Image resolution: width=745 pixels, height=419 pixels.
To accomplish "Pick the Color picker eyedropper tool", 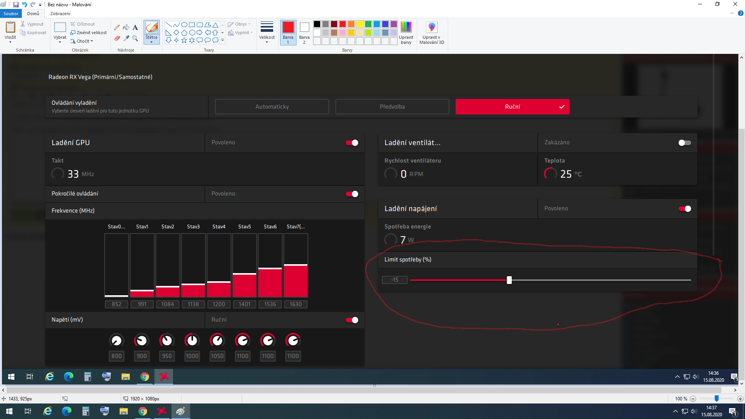I will [x=126, y=38].
